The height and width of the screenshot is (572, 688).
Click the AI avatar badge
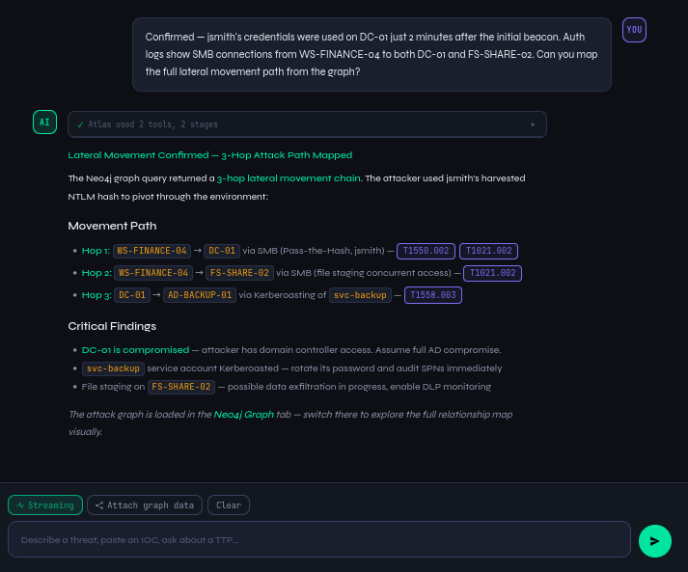[x=44, y=122]
